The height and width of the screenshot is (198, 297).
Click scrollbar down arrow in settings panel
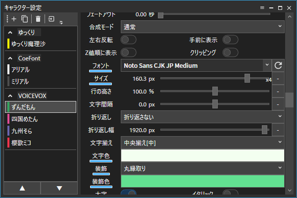(x=290, y=191)
